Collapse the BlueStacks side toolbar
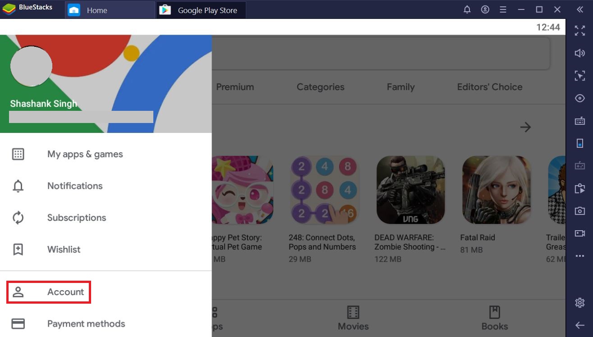 click(580, 9)
